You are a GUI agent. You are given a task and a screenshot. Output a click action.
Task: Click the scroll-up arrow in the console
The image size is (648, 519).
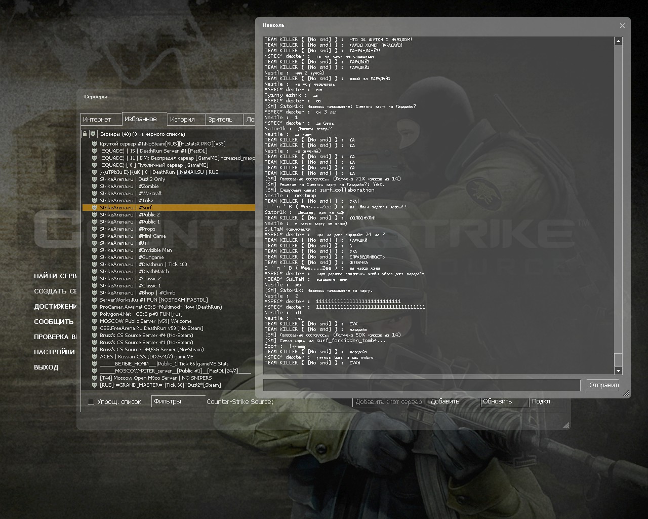click(x=618, y=41)
